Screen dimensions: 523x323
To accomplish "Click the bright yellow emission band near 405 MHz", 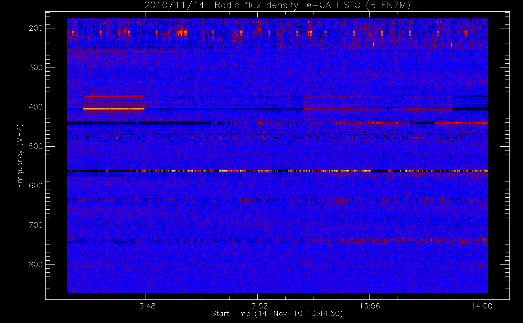I will pos(114,109).
